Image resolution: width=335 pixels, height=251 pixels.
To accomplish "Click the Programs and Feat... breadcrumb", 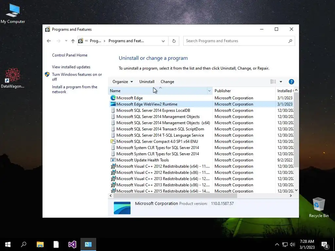I will [x=126, y=41].
